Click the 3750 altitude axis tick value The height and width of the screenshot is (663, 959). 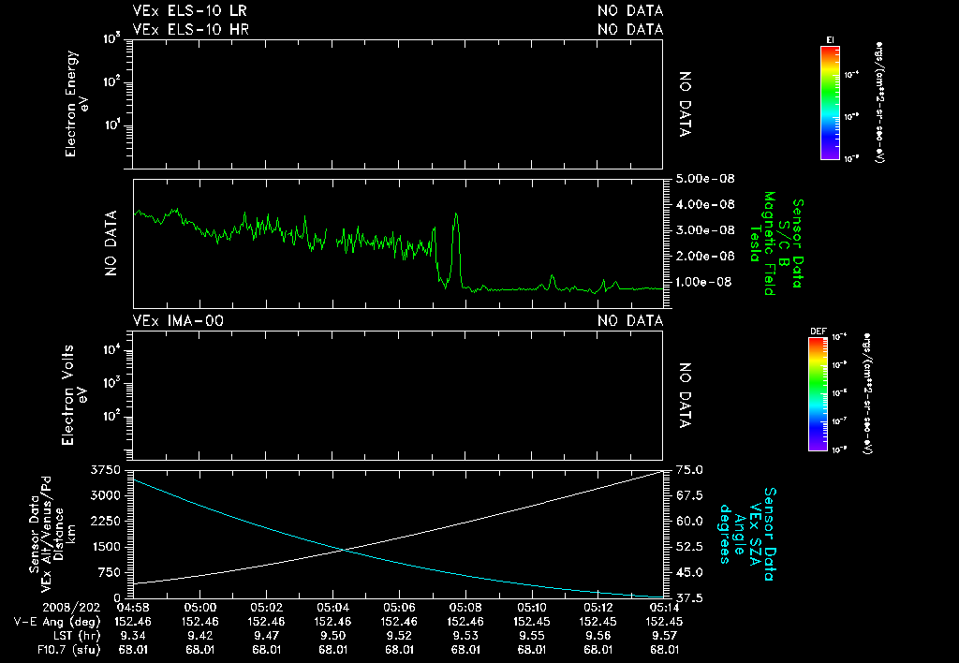105,470
